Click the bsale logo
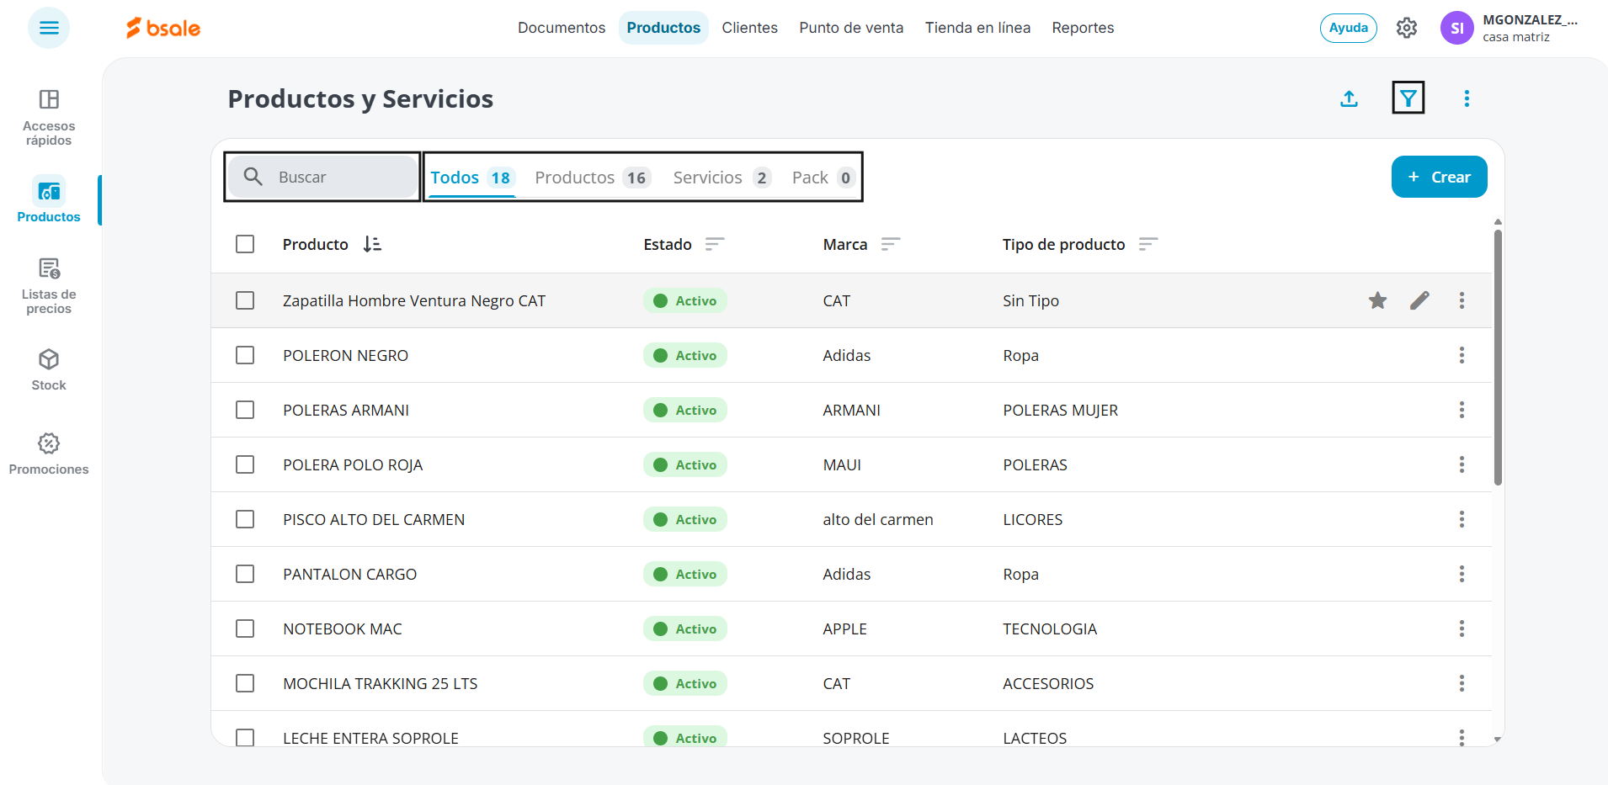Viewport: 1608px width, 785px height. (163, 28)
